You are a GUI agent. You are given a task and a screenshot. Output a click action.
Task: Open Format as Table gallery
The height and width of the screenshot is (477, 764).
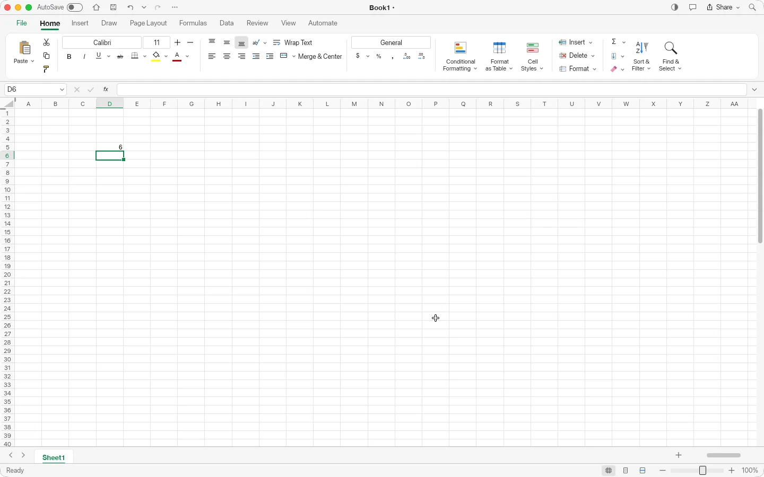pyautogui.click(x=499, y=57)
